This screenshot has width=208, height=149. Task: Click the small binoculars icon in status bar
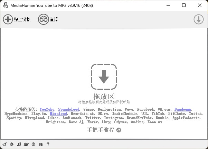click(41, 144)
